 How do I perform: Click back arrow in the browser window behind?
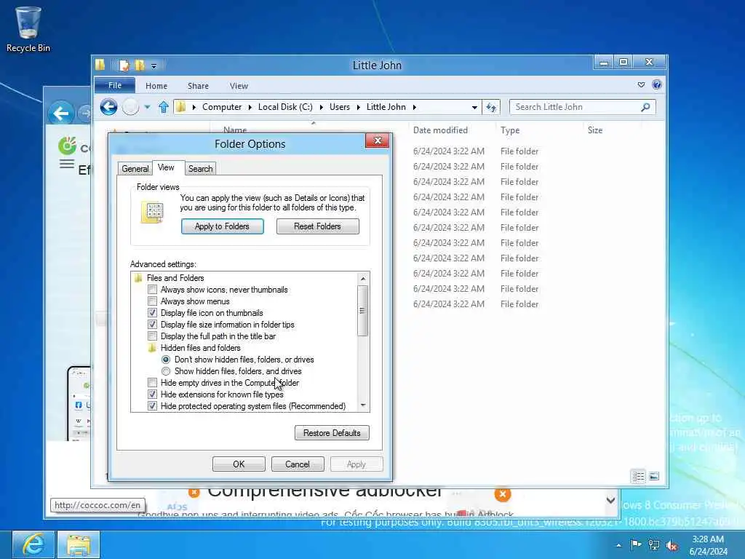(x=61, y=113)
